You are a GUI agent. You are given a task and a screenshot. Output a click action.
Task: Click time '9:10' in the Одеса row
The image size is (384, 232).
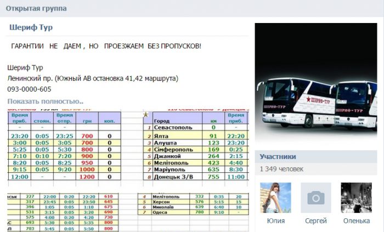[x=219, y=212]
